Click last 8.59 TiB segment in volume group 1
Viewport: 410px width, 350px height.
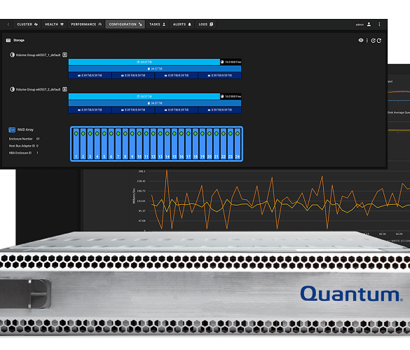[219, 75]
